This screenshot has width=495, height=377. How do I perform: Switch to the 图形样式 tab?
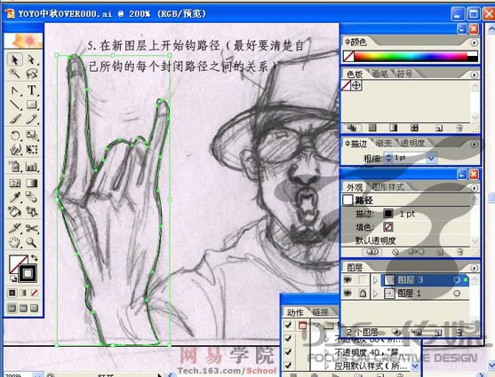tap(387, 187)
